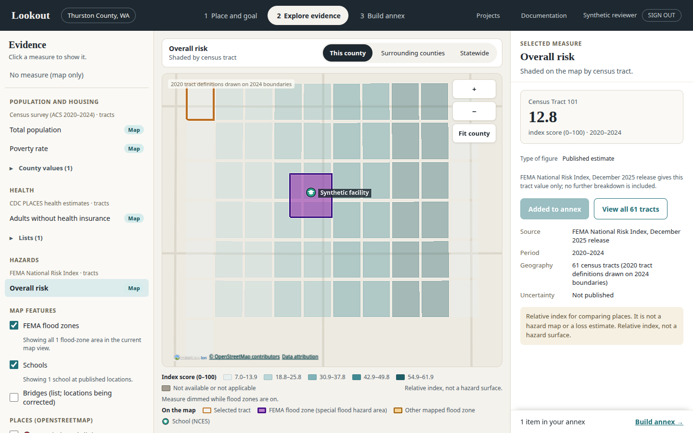This screenshot has height=433, width=693.
Task: Select the Overall risk measure row
Action: point(77,288)
